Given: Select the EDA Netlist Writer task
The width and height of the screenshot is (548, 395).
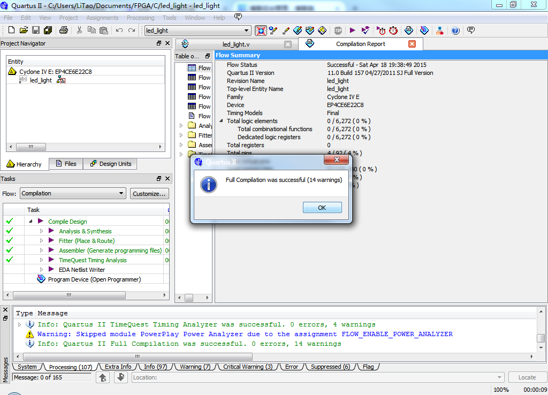Looking at the screenshot, I should tap(82, 270).
